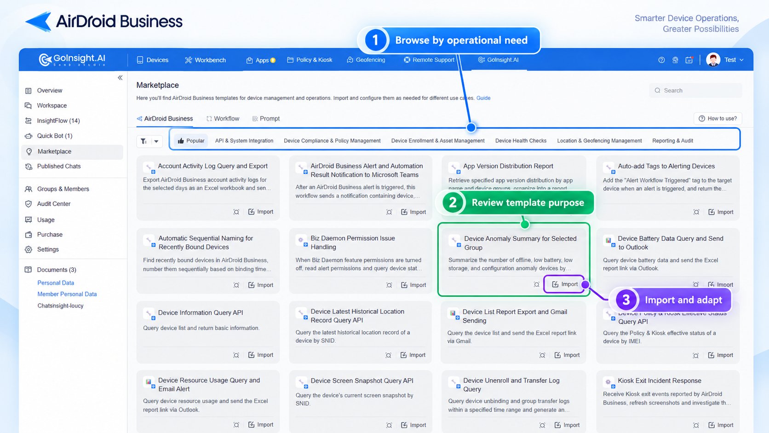
Task: Switch to the AirDroid Business tab
Action: tap(165, 119)
